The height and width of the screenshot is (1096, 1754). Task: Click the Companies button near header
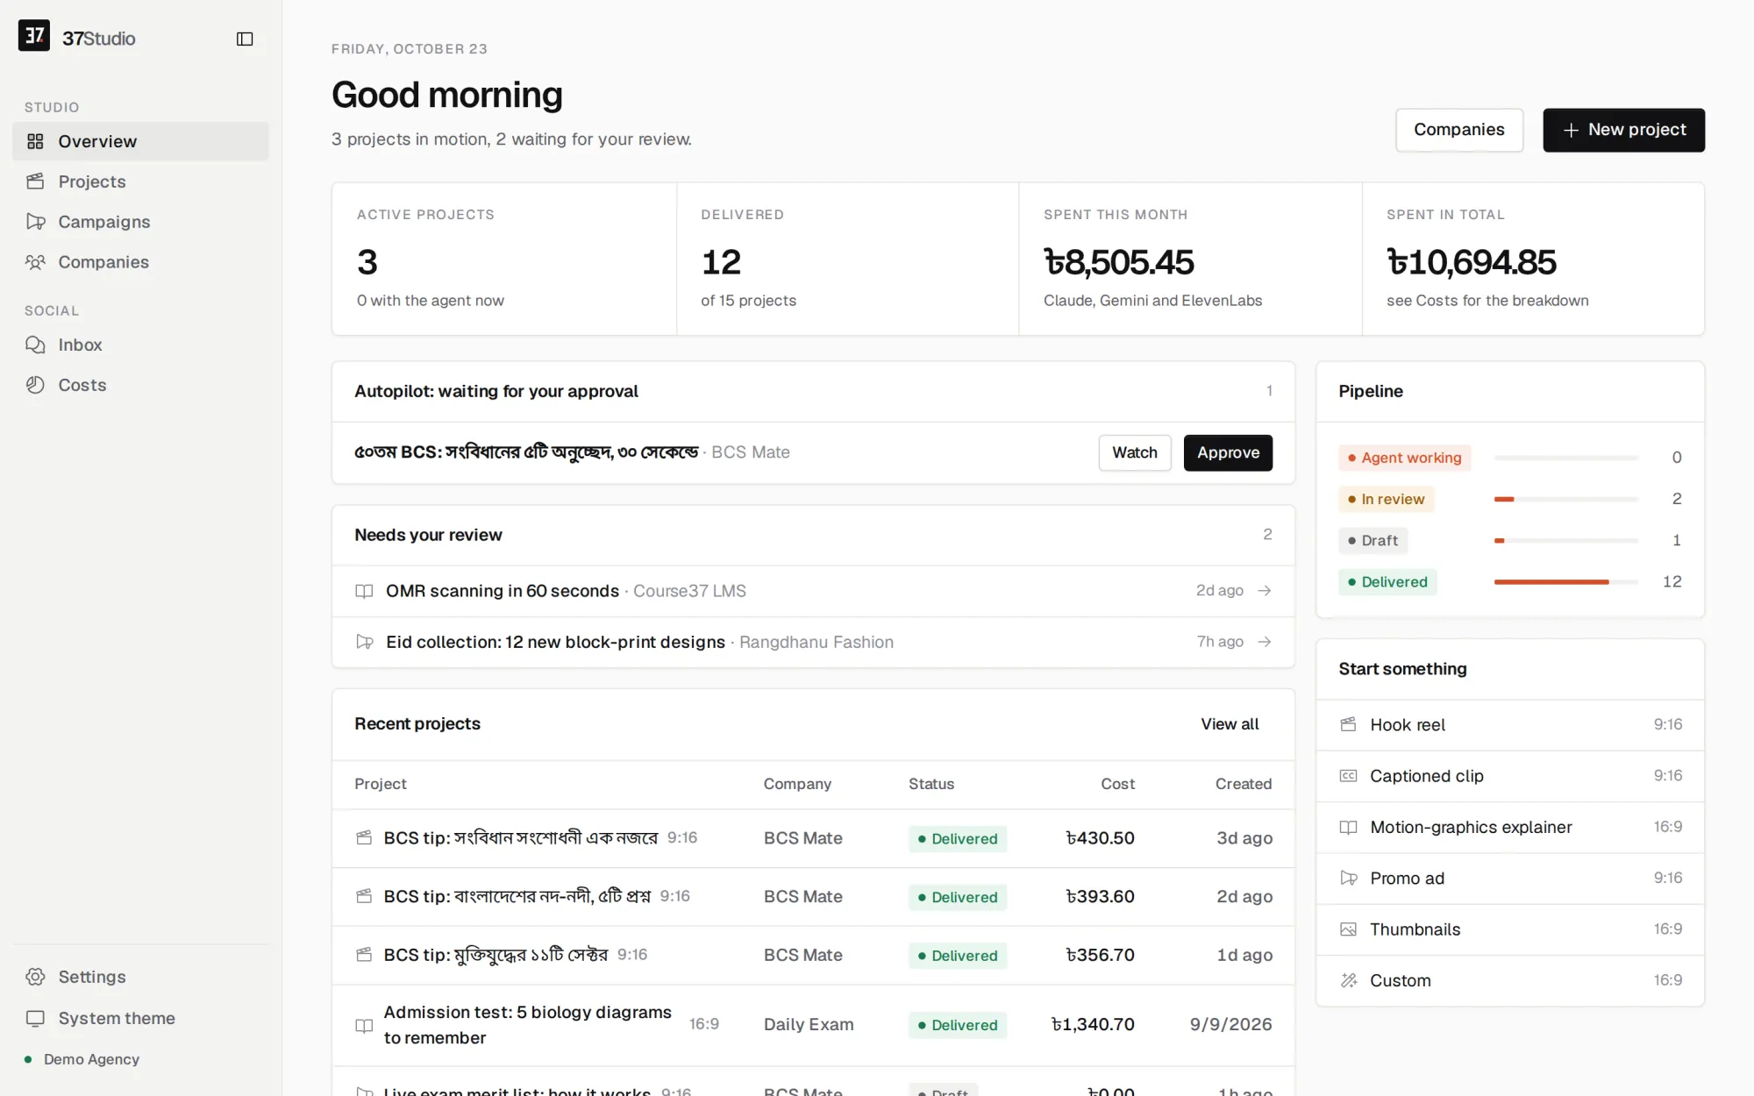click(1459, 130)
